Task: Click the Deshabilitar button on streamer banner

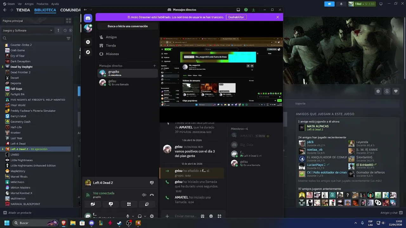Action: [236, 17]
